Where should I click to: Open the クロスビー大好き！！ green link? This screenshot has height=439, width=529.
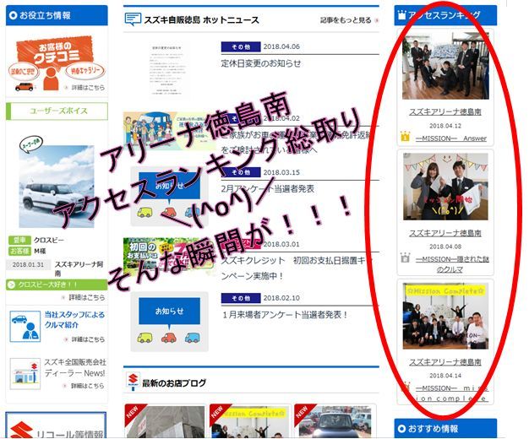[57, 285]
